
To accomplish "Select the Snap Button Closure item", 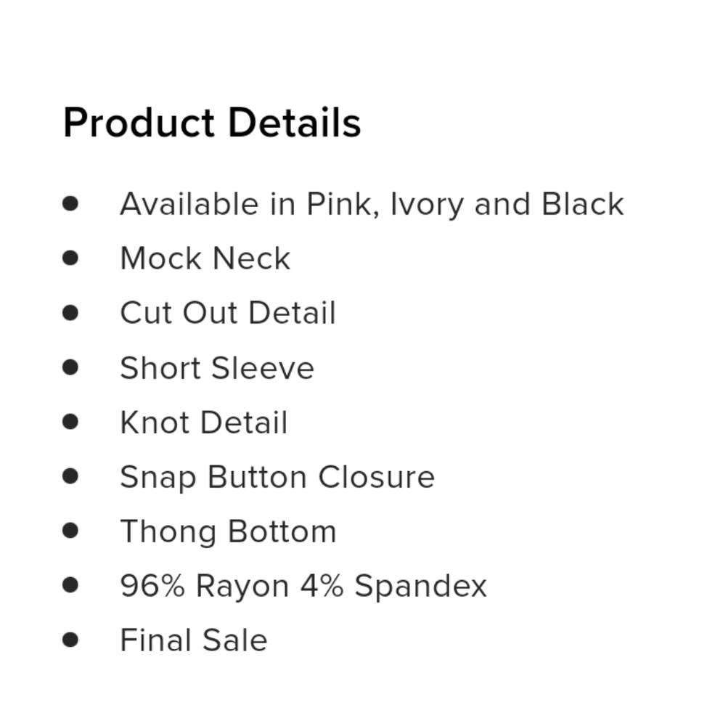I will (x=277, y=477).
